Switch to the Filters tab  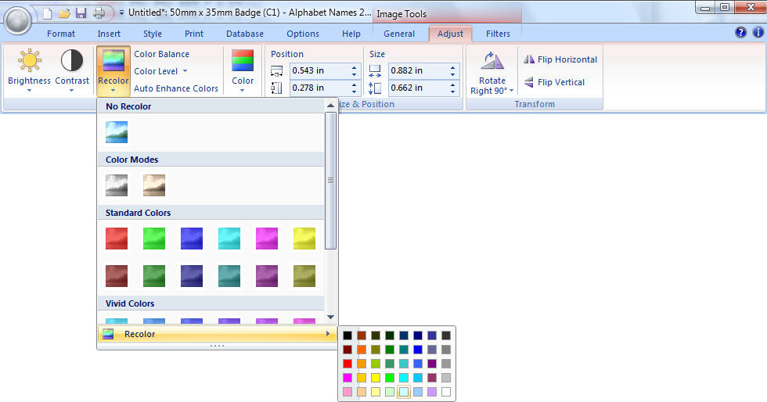click(x=498, y=34)
